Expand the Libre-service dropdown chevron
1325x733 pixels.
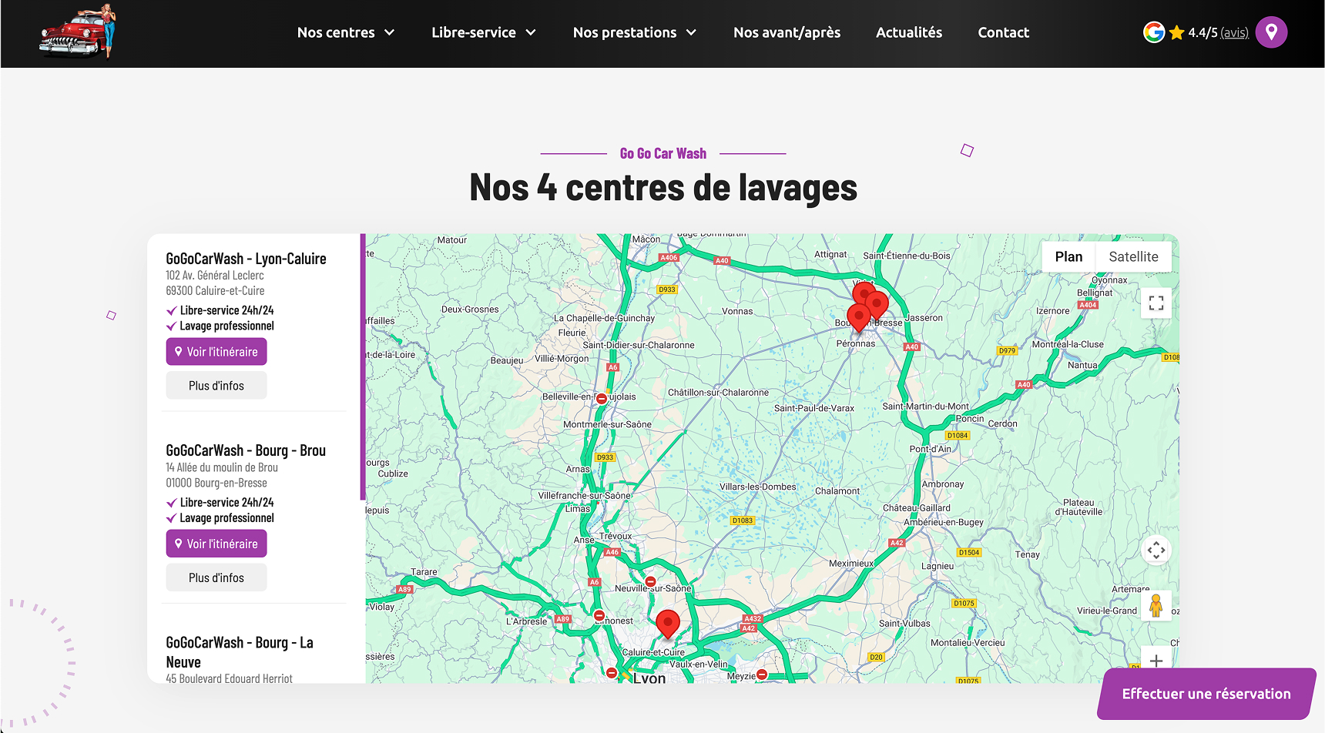[531, 32]
